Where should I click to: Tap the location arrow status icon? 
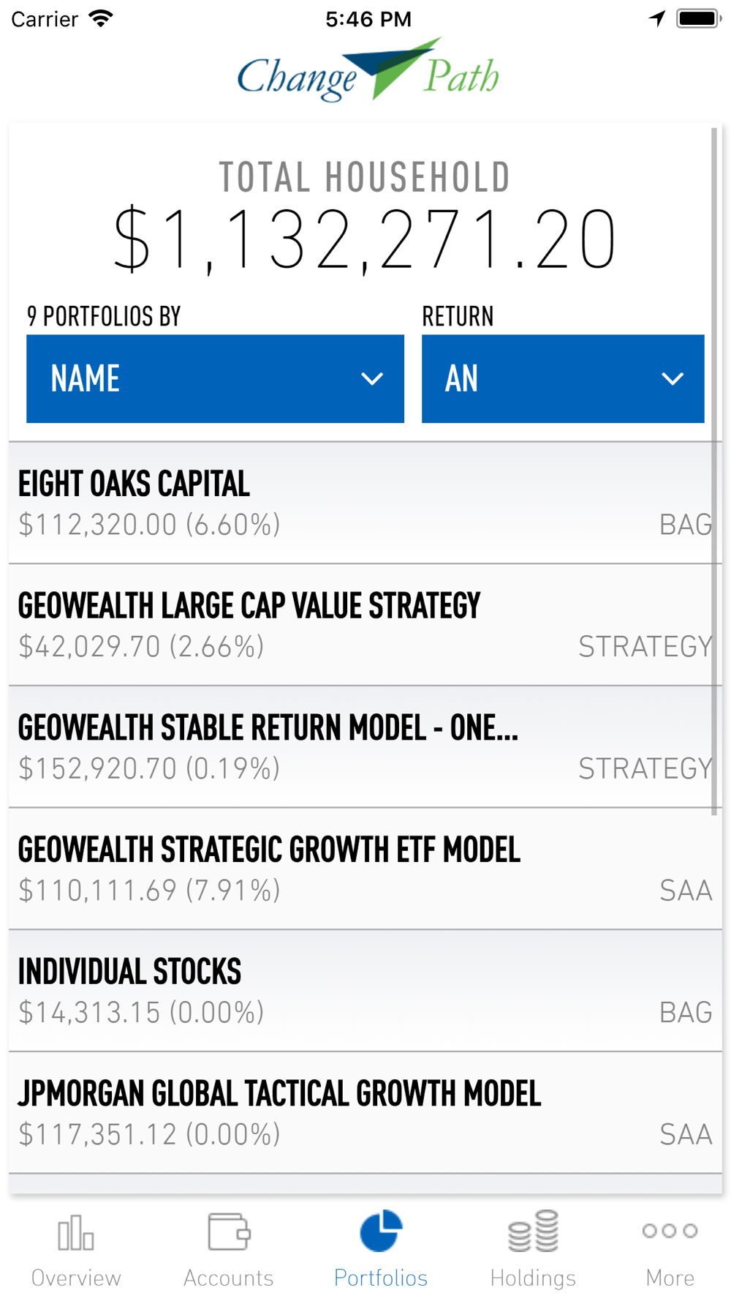pos(657,18)
